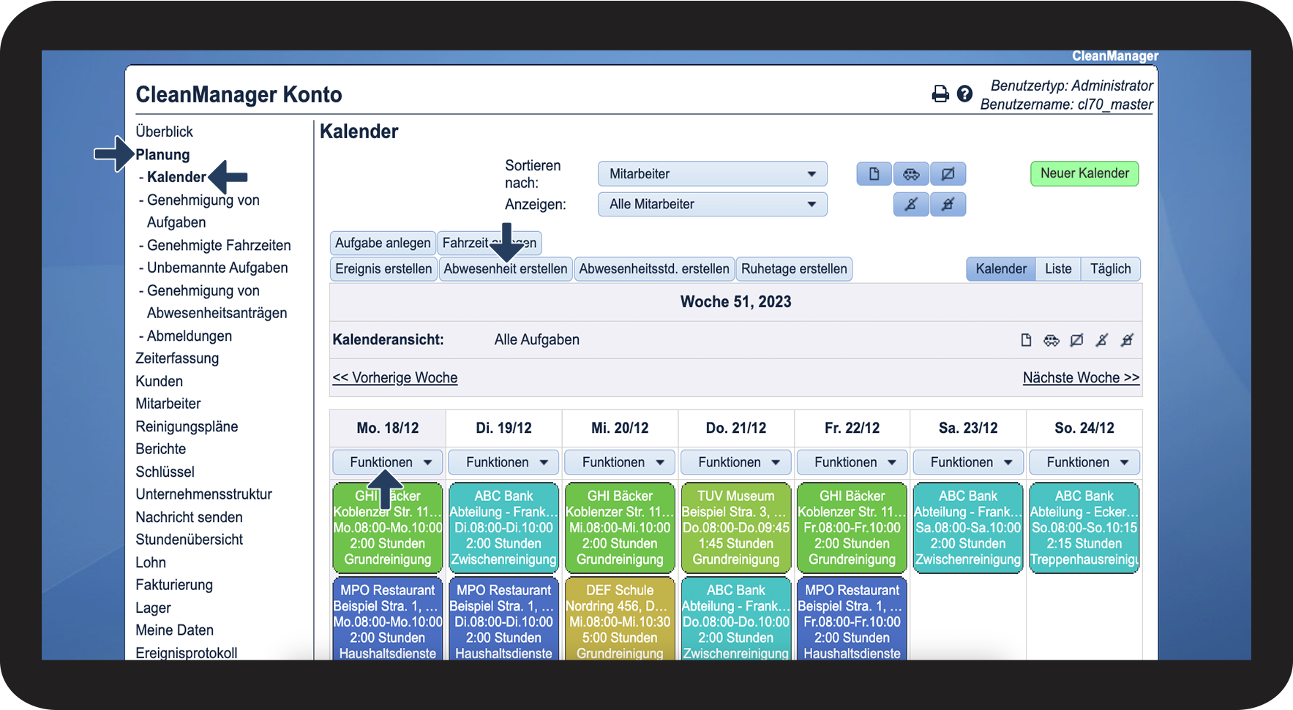
Task: Toggle the car travel-time filter button
Action: point(911,174)
